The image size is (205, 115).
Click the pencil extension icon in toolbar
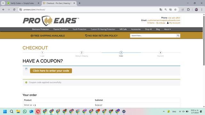click(x=183, y=10)
